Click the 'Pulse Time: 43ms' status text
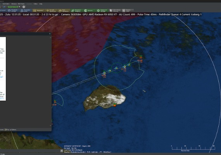This screenshot has width=221, height=155. tap(147, 14)
